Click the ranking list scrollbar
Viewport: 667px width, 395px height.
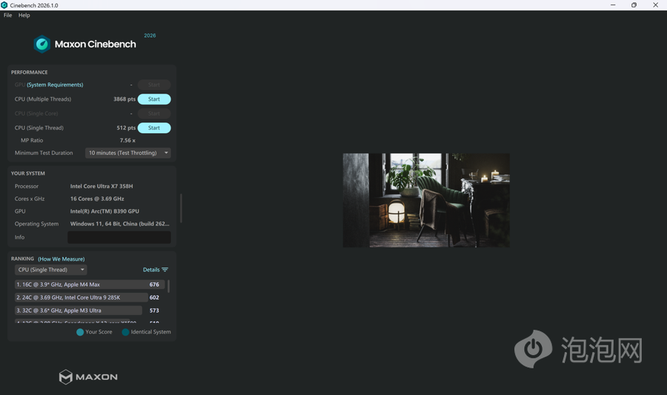(168, 286)
